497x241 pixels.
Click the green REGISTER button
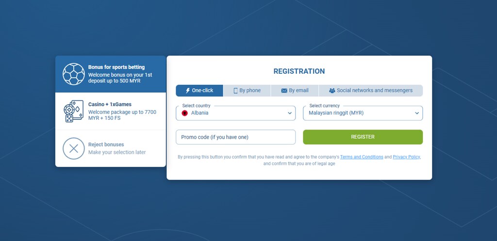pos(363,137)
